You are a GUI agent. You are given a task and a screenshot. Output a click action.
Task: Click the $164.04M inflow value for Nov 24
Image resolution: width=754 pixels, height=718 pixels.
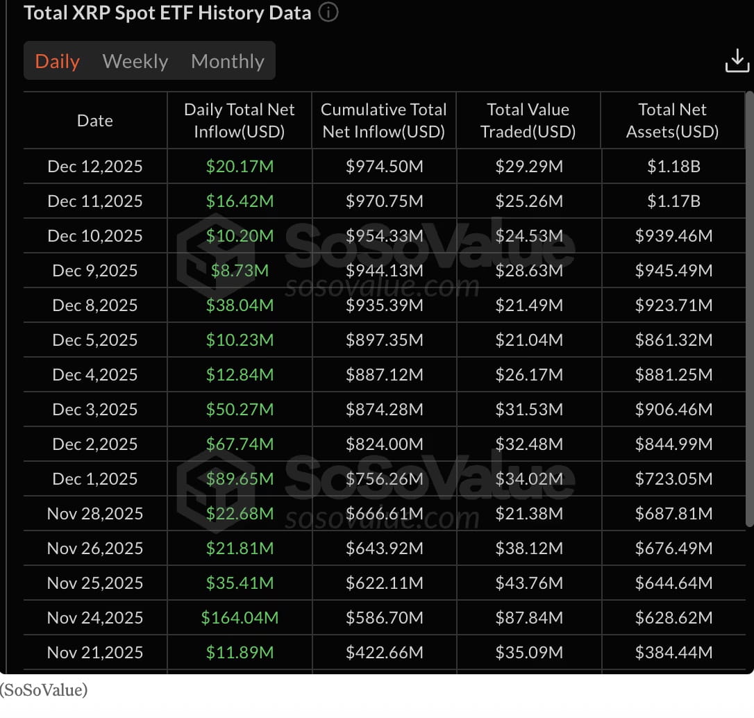point(239,617)
